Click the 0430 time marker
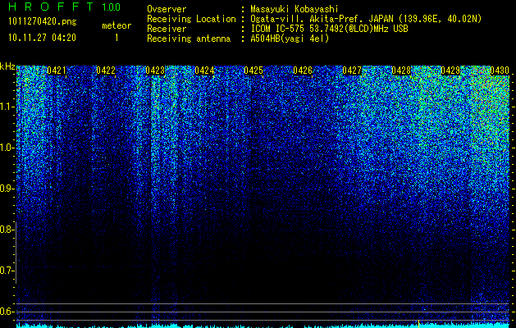 (500, 71)
